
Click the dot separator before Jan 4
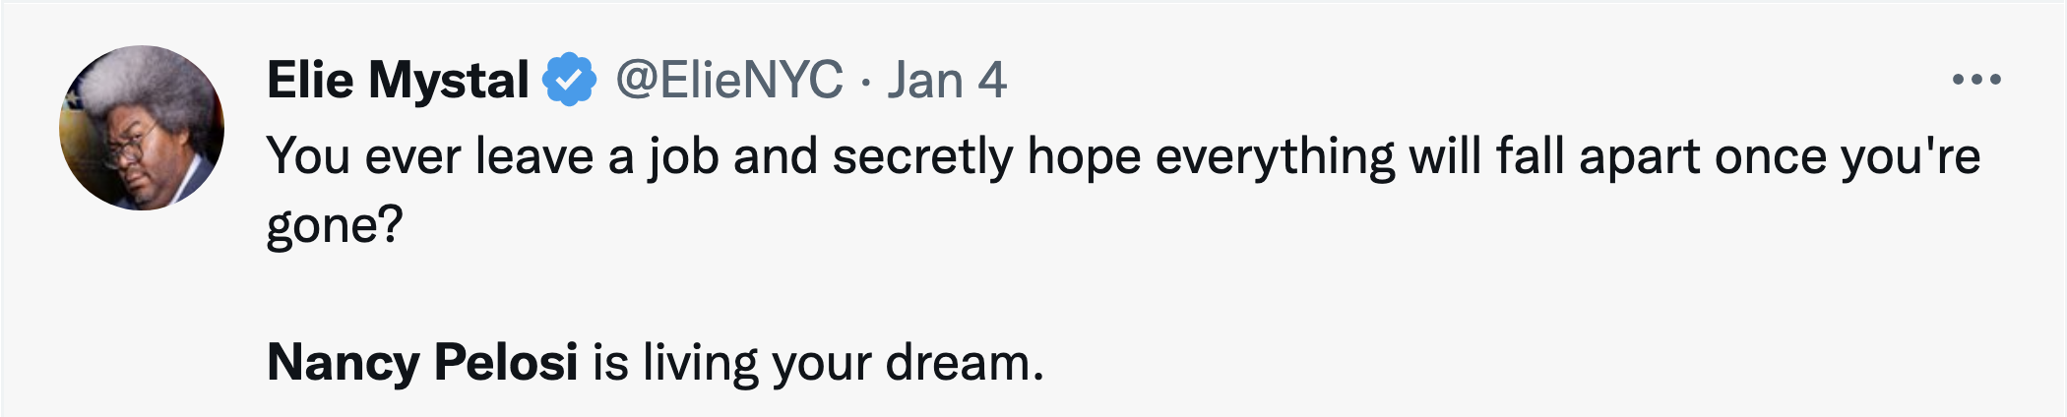(x=865, y=82)
